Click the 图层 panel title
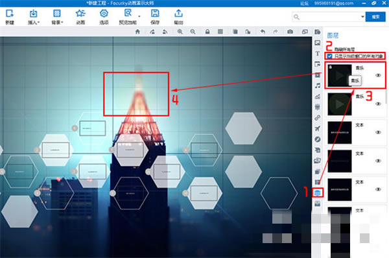 [333, 35]
